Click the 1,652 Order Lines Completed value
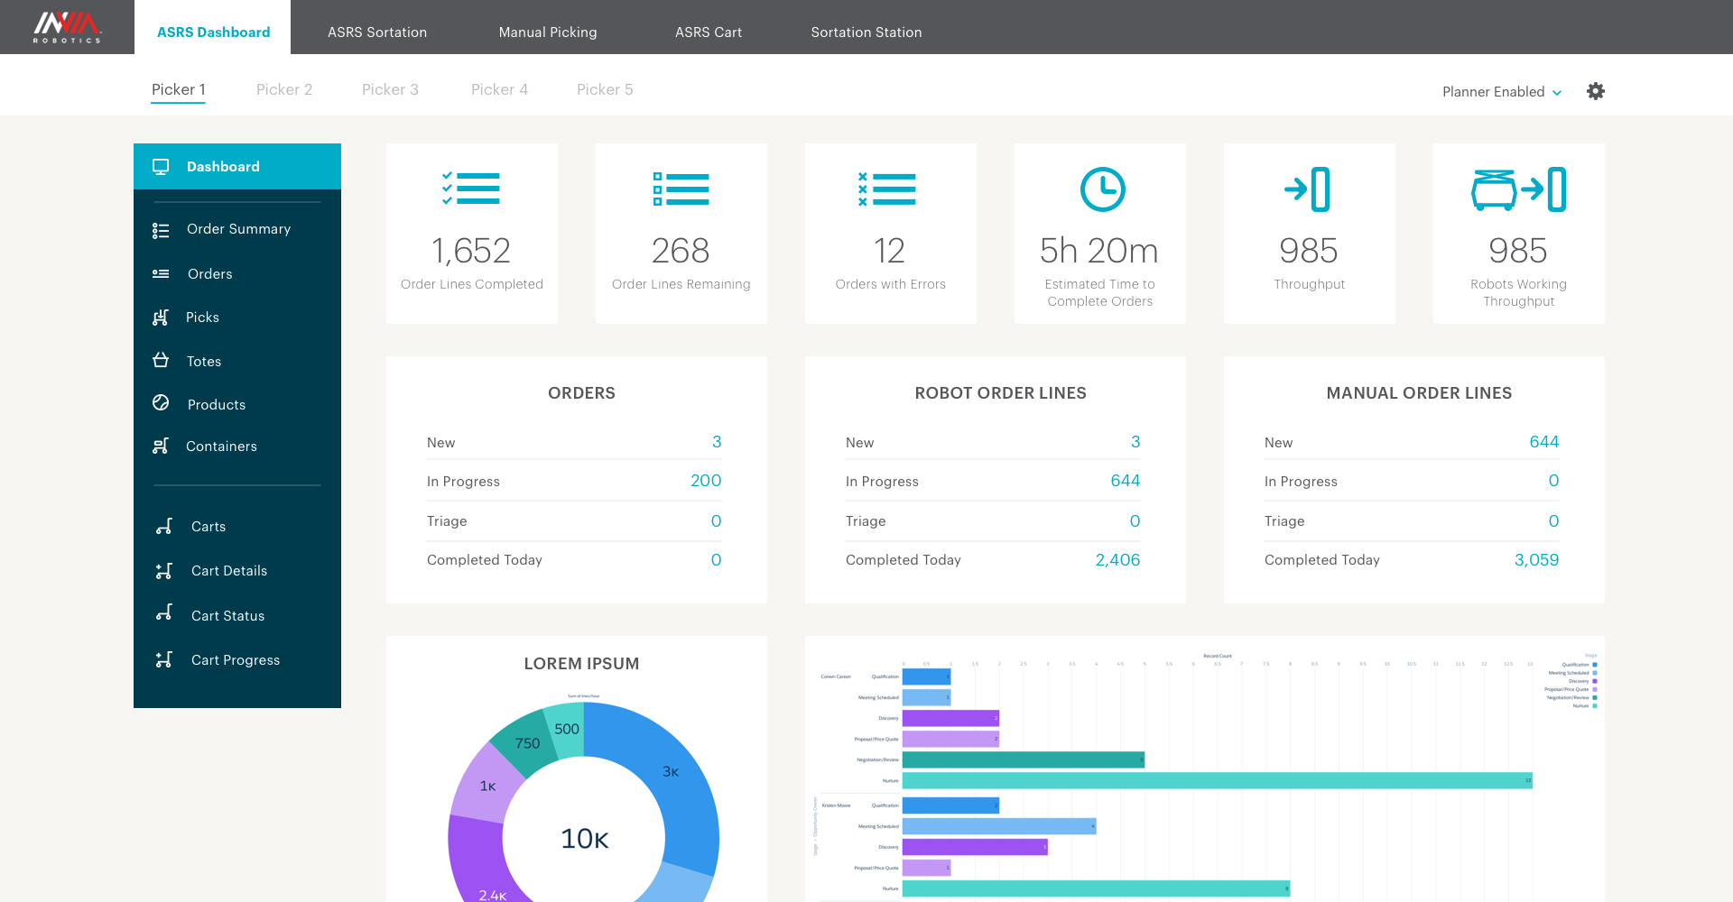Screen dimensions: 1733x902 (x=471, y=251)
